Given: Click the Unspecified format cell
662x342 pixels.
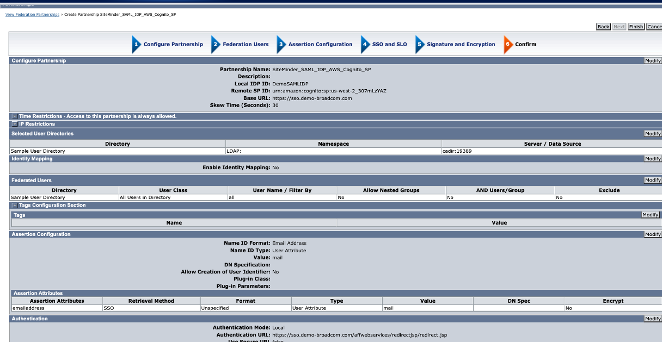Looking at the screenshot, I should tap(246, 308).
